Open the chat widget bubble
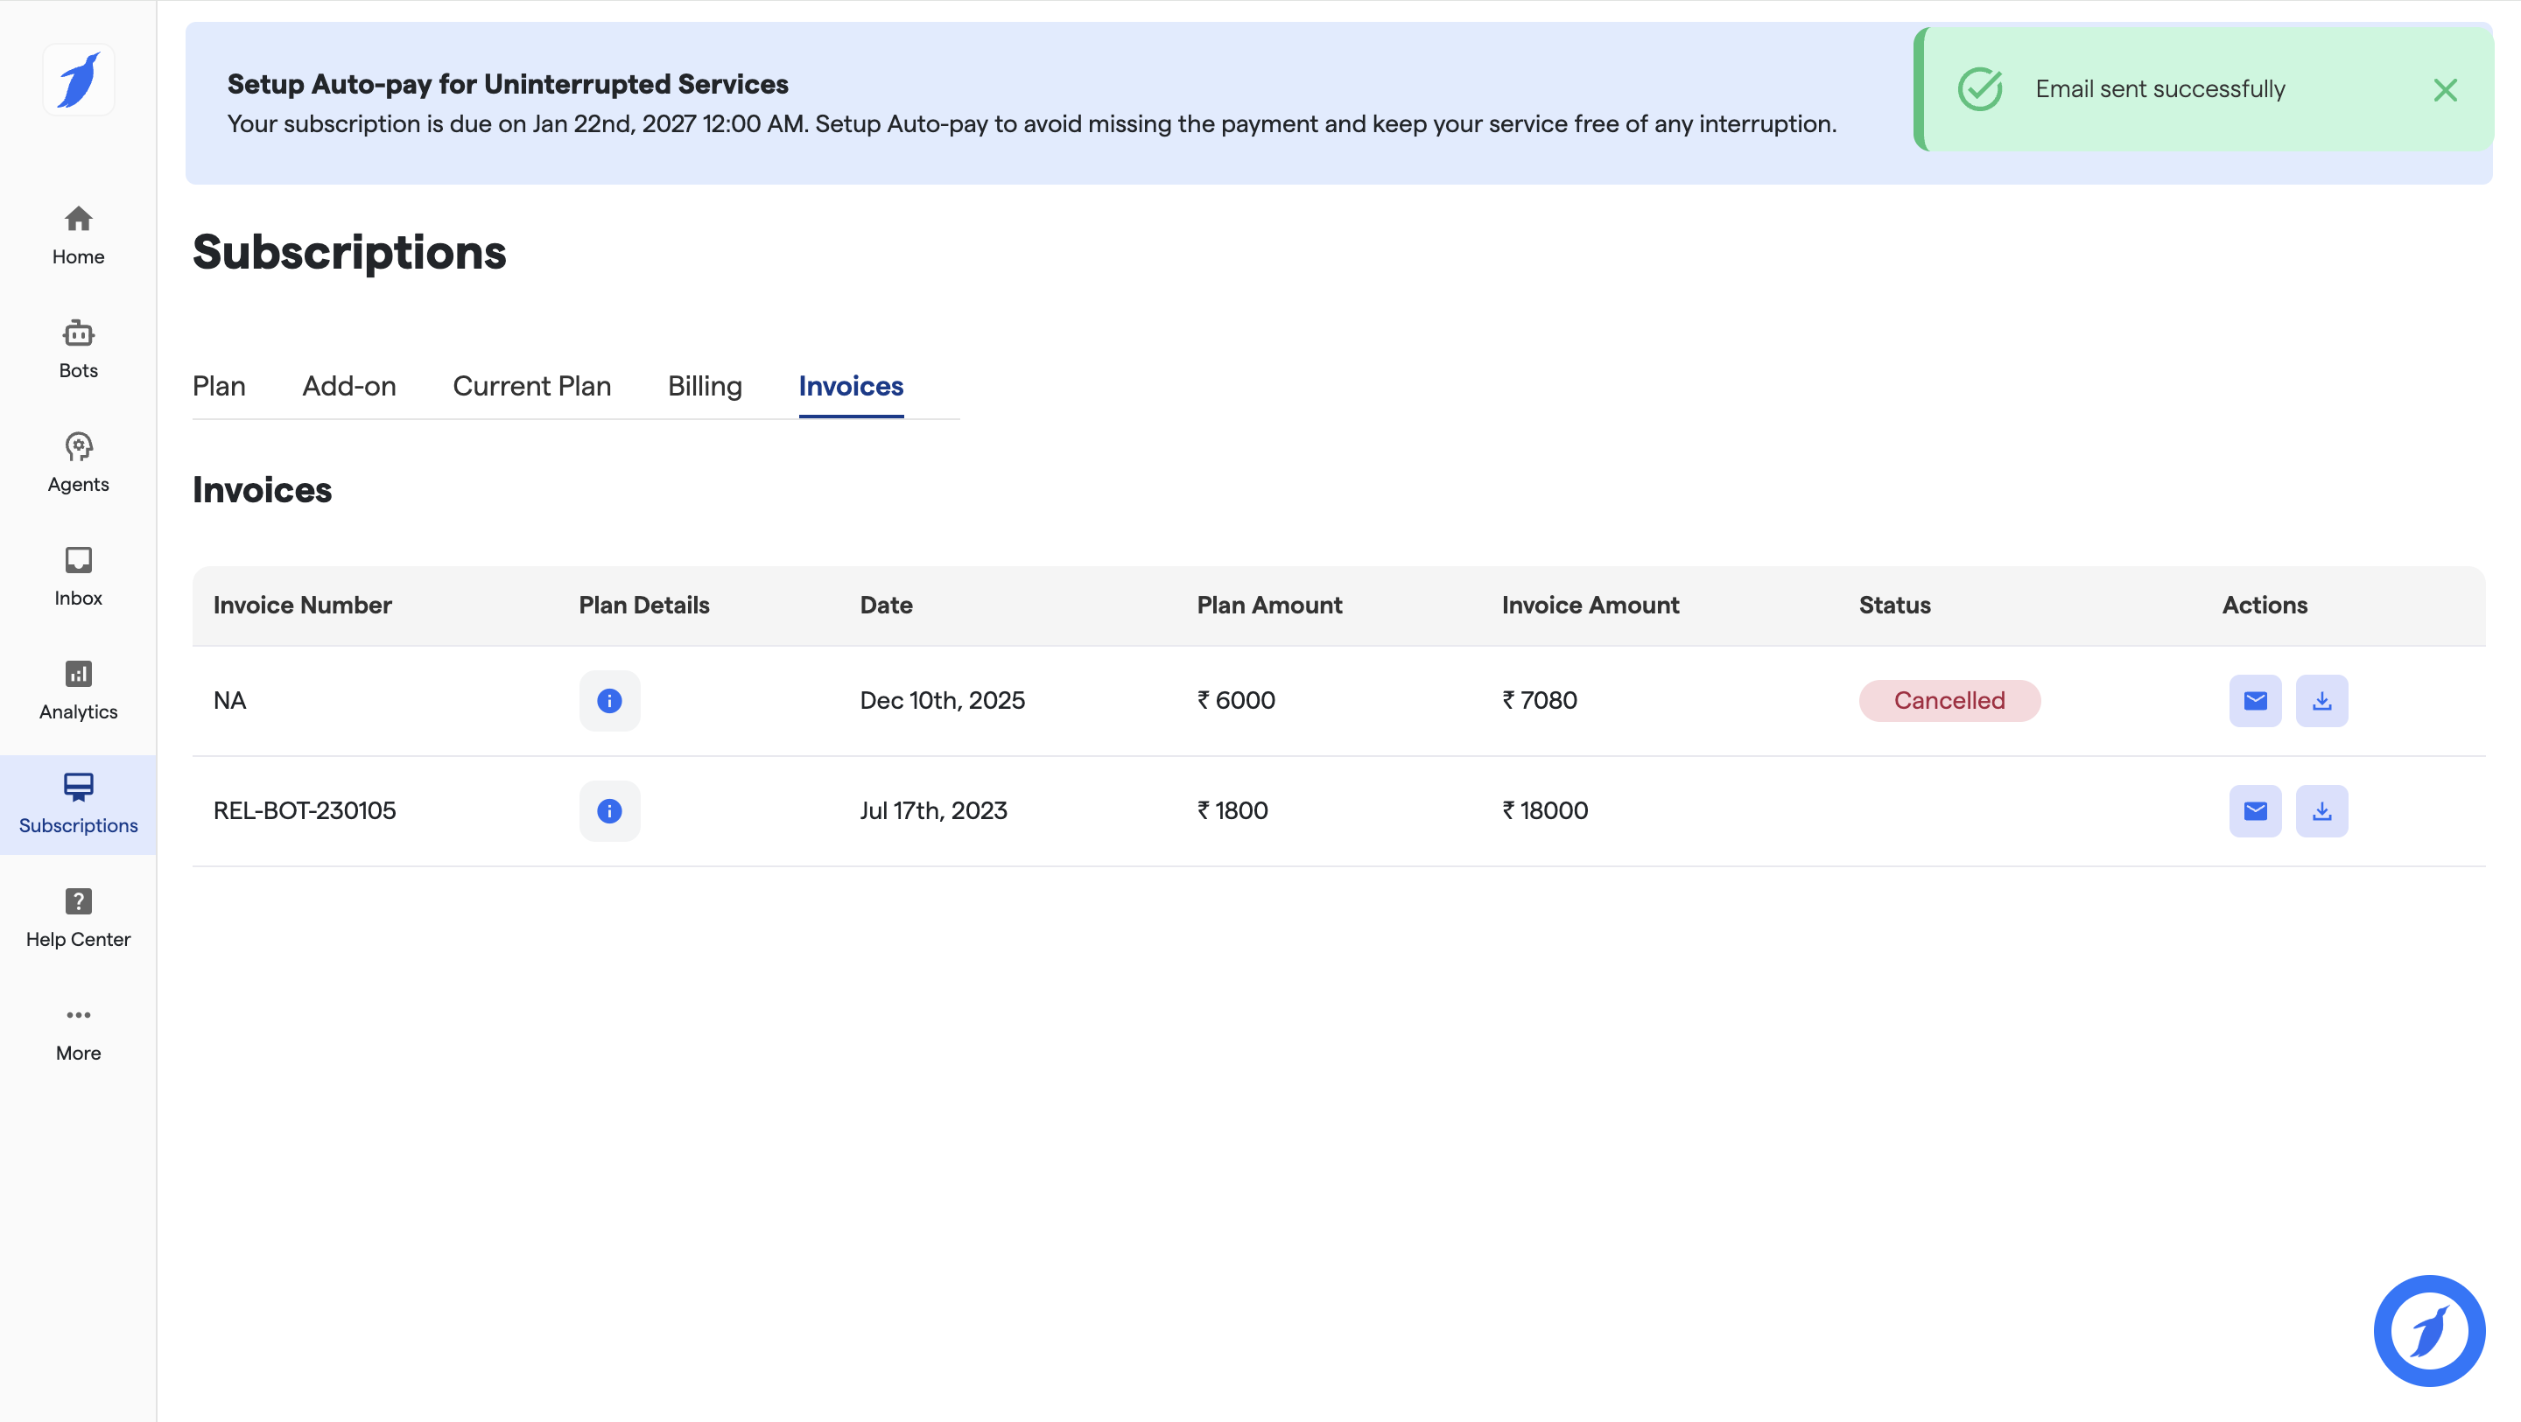Image resolution: width=2521 pixels, height=1422 pixels. (2429, 1330)
